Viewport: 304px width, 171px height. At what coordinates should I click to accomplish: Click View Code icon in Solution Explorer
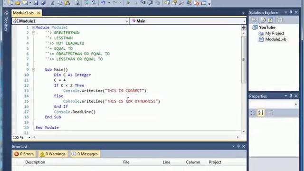(280, 20)
